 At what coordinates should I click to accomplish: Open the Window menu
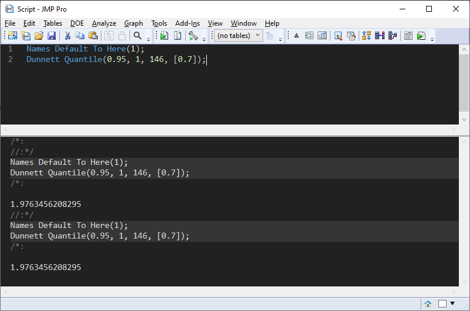click(x=244, y=23)
